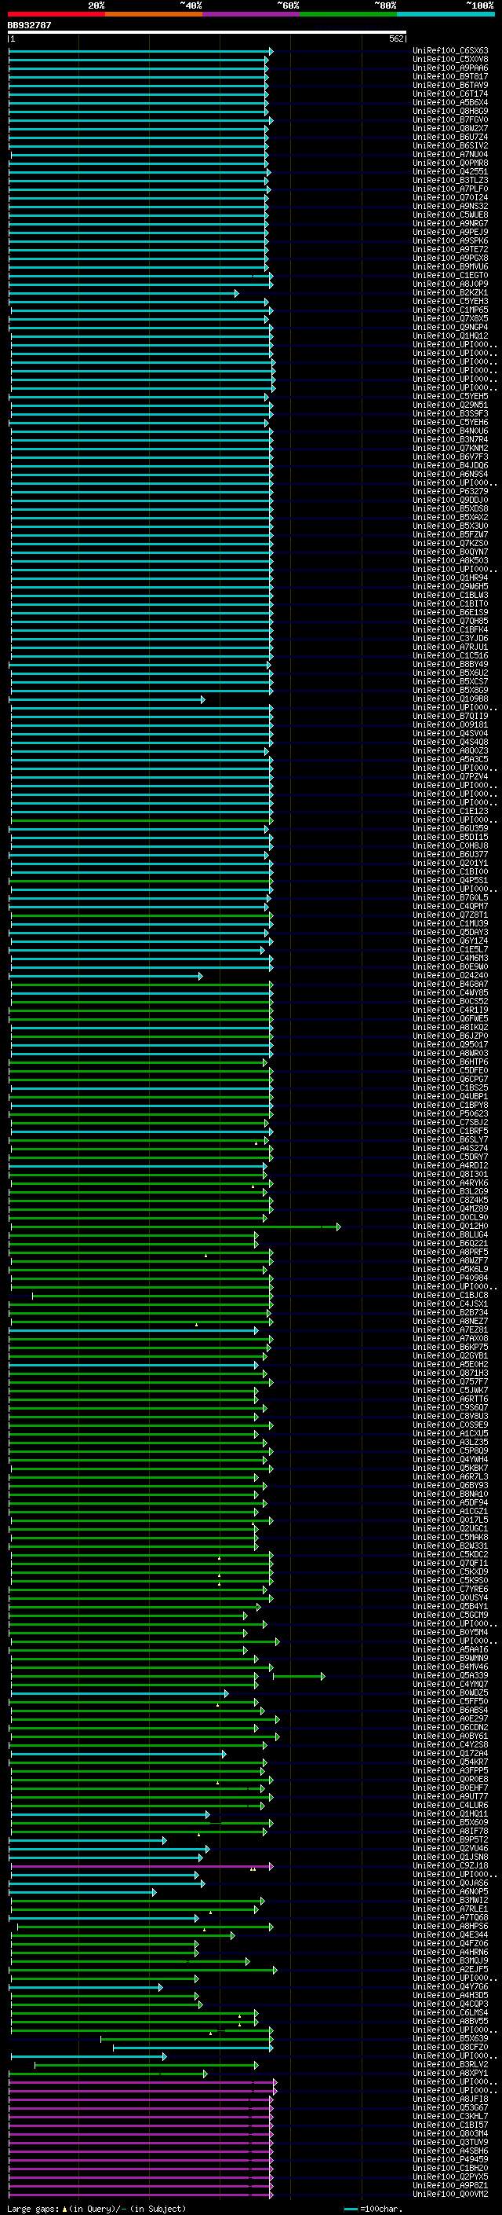
Task: Open hit UniRef100_P49459
Action: pyautogui.click(x=450, y=2159)
